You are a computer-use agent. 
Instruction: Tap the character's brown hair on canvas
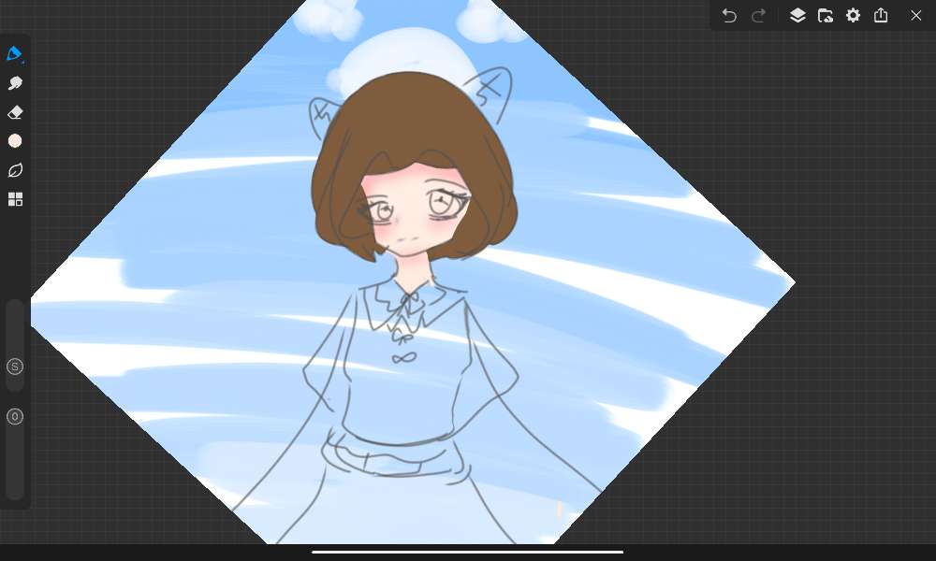(x=412, y=122)
